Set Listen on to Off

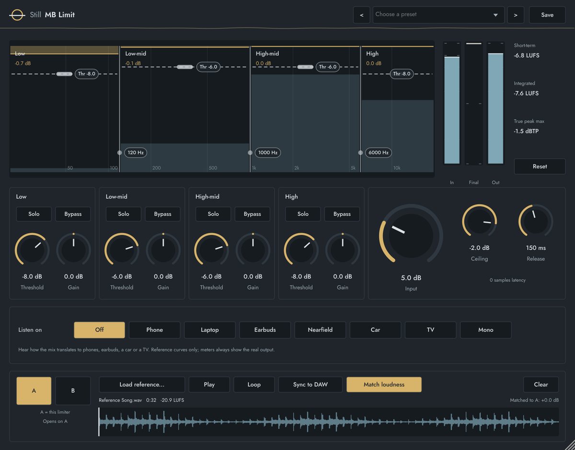click(x=99, y=329)
